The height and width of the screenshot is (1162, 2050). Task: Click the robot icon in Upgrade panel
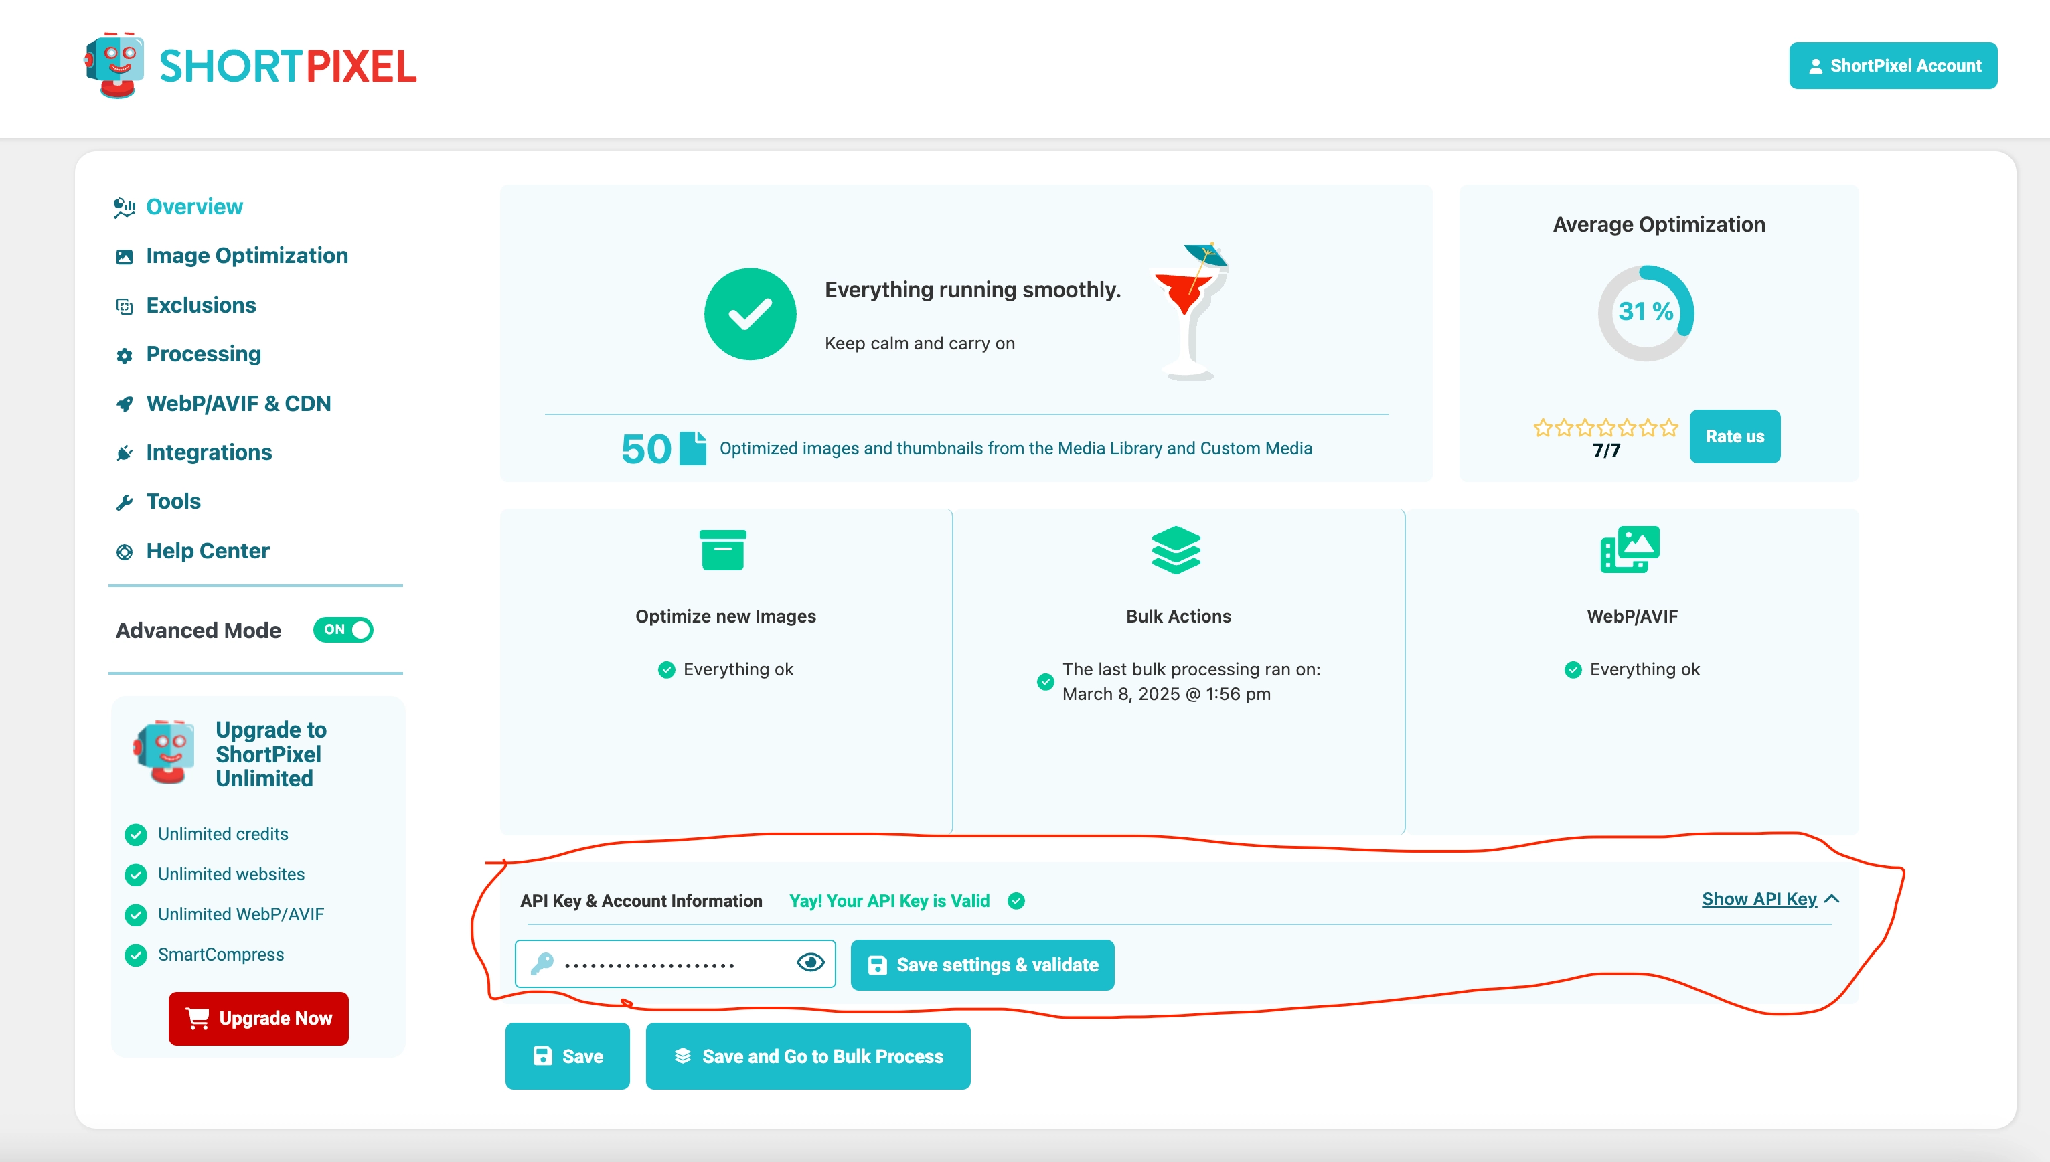click(165, 752)
